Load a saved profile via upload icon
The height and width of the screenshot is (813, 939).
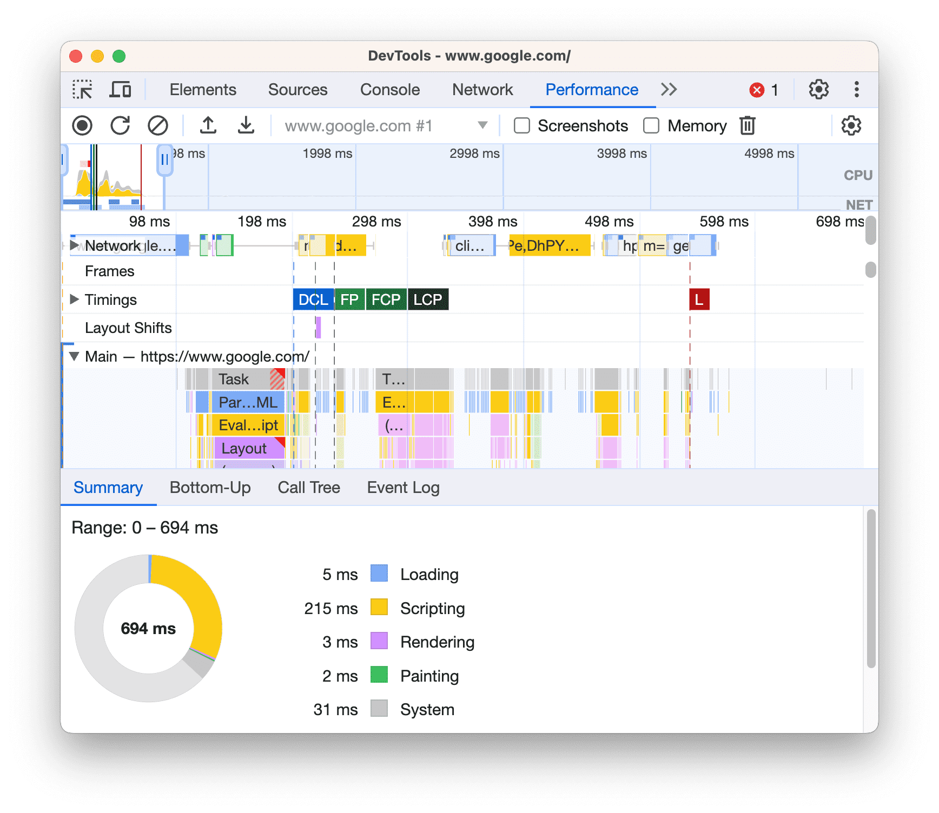pos(208,125)
